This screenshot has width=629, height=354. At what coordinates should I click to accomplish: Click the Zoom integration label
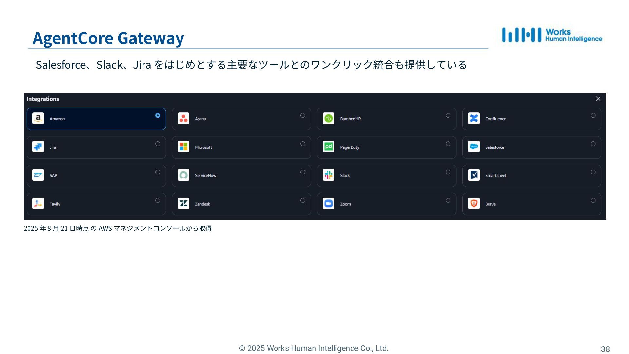(x=345, y=204)
